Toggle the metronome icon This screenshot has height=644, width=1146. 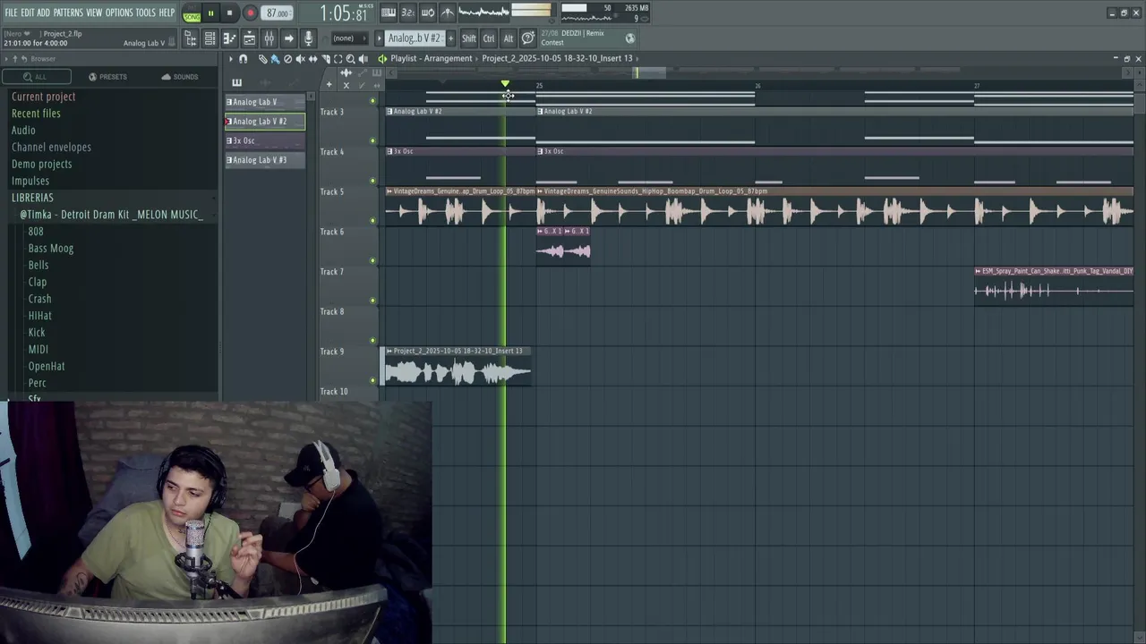pyautogui.click(x=448, y=13)
